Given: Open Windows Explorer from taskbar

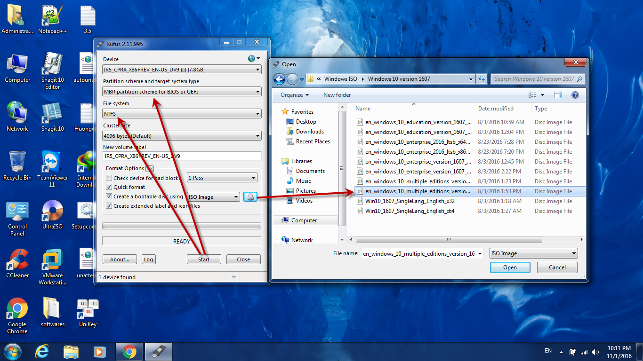Looking at the screenshot, I should 71,351.
